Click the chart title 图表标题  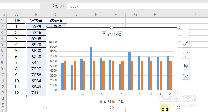112,33
